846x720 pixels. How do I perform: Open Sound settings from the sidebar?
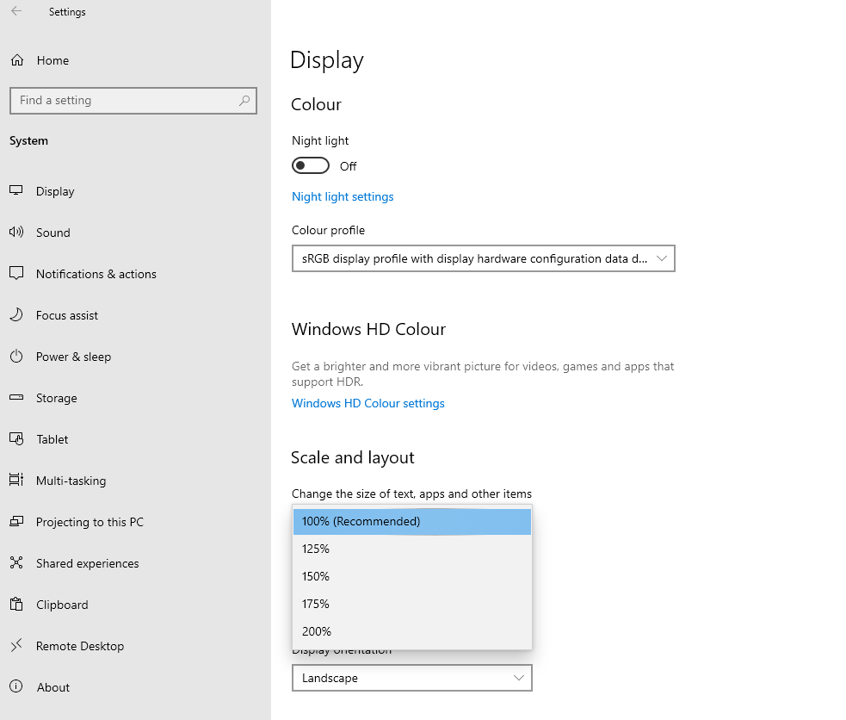pos(18,233)
